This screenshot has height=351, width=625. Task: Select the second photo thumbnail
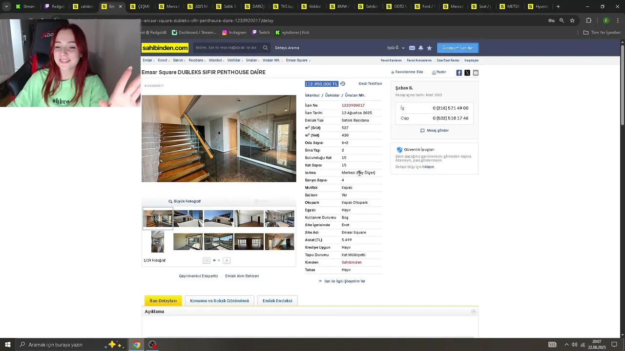[188, 218]
